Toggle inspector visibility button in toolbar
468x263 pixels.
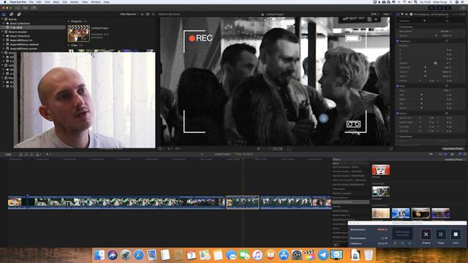point(448,8)
